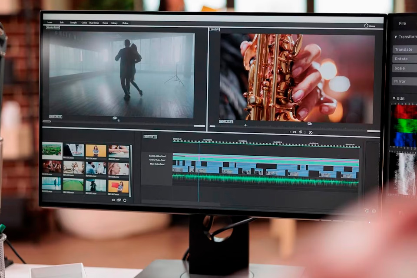Collapse the Transform section
Viewport: 417px width, 278px height.
pos(396,37)
